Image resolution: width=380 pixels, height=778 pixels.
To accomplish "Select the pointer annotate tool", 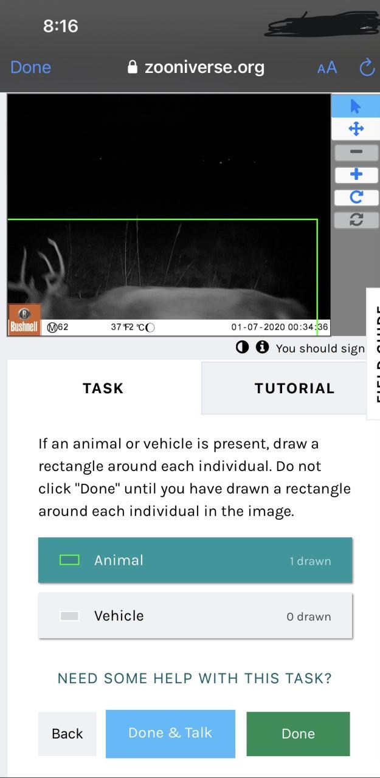I will (356, 106).
